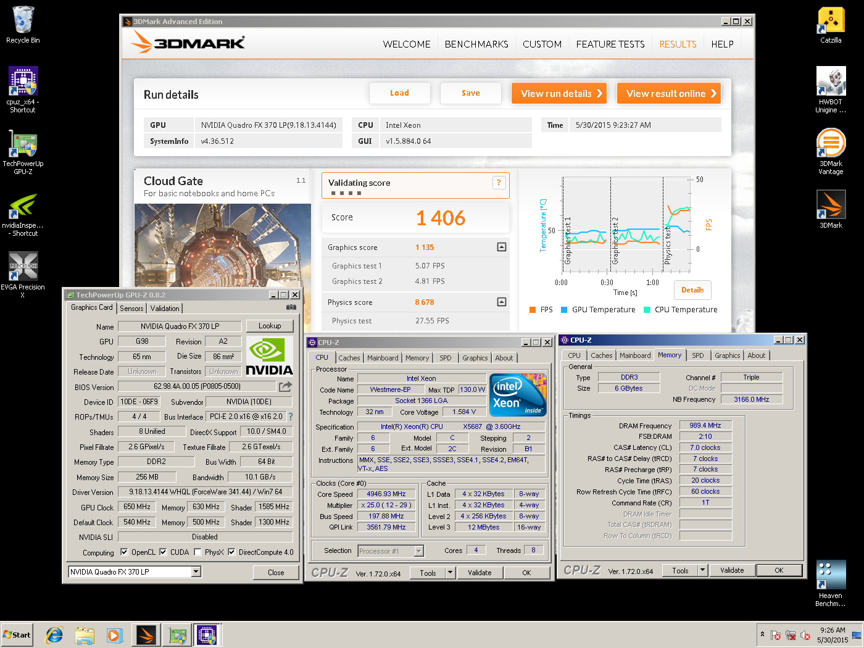Switch to Caches tab in left CPU-Z

pyautogui.click(x=349, y=358)
